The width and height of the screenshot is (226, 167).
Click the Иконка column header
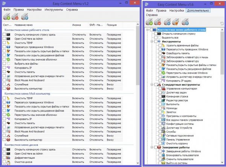click(x=79, y=25)
